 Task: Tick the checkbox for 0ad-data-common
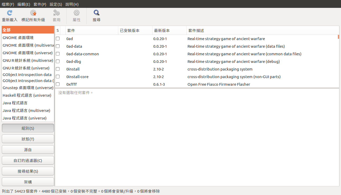(58, 54)
